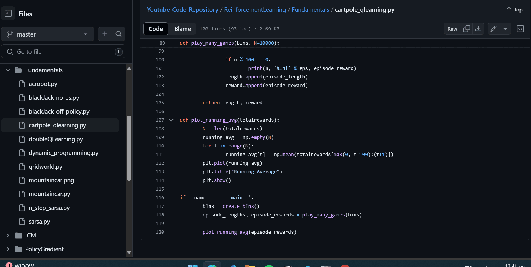Open acrobot.py file

(43, 84)
